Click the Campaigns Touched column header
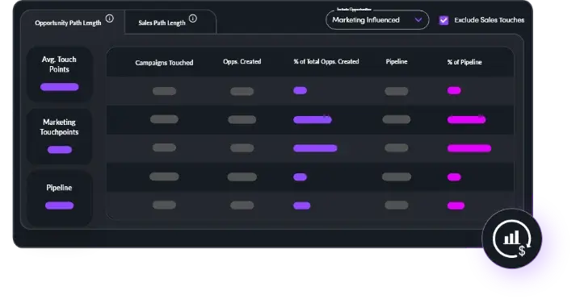The width and height of the screenshot is (580, 307). (x=164, y=63)
